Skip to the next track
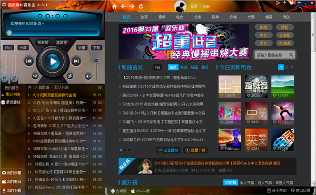 (x=76, y=61)
